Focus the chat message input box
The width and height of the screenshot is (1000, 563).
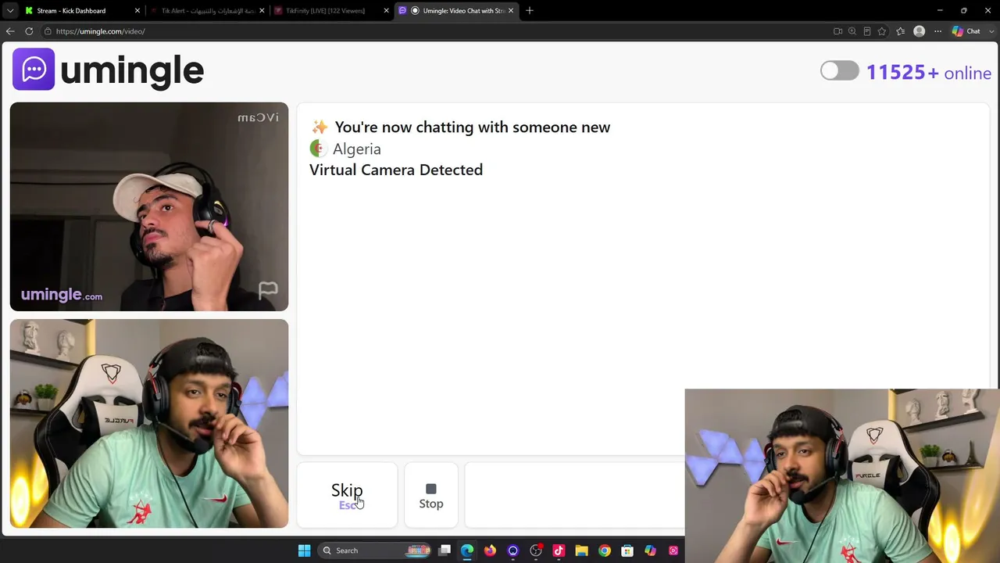pyautogui.click(x=574, y=496)
